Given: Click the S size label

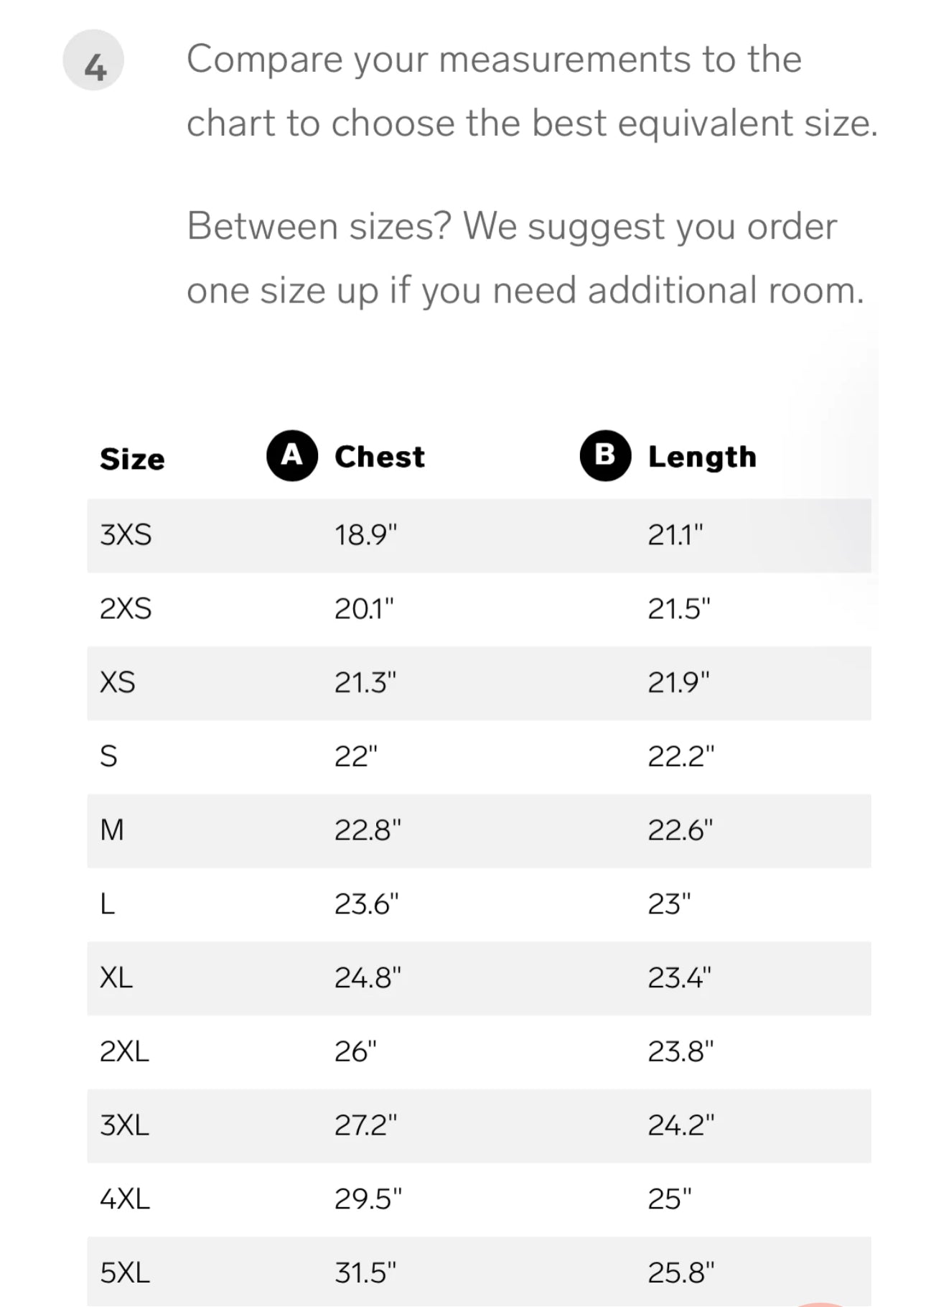Looking at the screenshot, I should tap(108, 756).
